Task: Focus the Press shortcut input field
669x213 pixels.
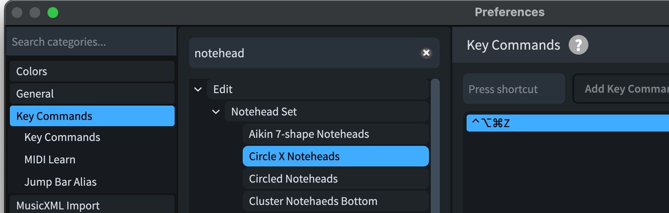Action: pyautogui.click(x=514, y=89)
